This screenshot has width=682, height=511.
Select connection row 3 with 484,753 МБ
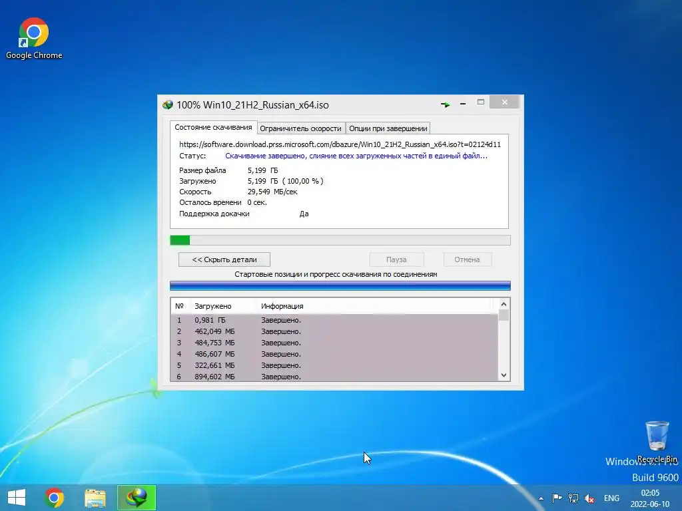tap(334, 343)
